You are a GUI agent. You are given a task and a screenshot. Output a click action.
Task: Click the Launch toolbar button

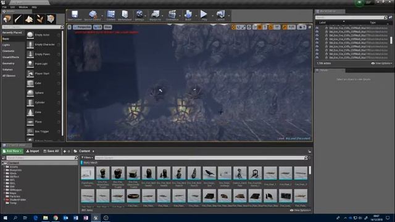(x=220, y=15)
